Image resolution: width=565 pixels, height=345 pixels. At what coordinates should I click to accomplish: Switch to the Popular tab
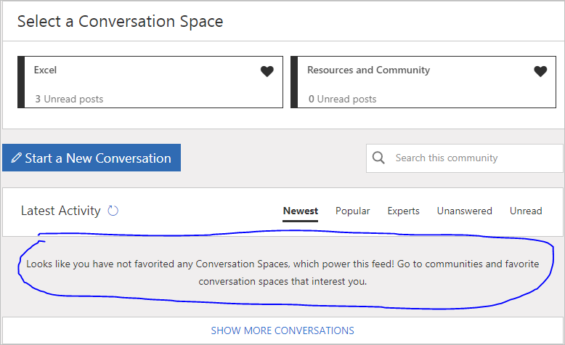click(x=353, y=211)
